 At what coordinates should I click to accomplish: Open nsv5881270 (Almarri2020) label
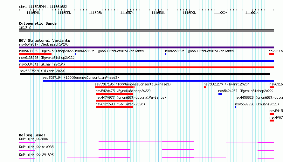226,84
